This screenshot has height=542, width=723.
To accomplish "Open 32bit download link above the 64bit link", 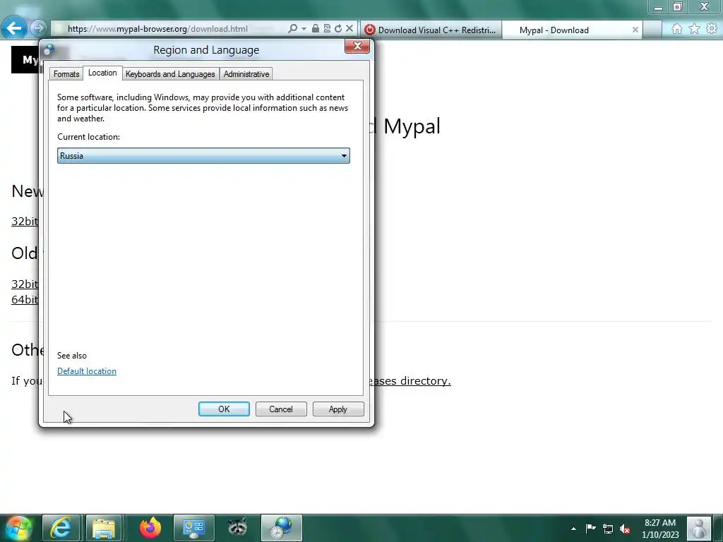I will 25,284.
